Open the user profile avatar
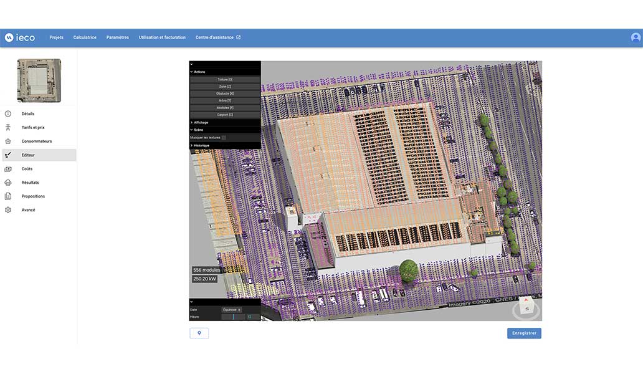Viewport: 643px width, 374px height. (x=636, y=37)
